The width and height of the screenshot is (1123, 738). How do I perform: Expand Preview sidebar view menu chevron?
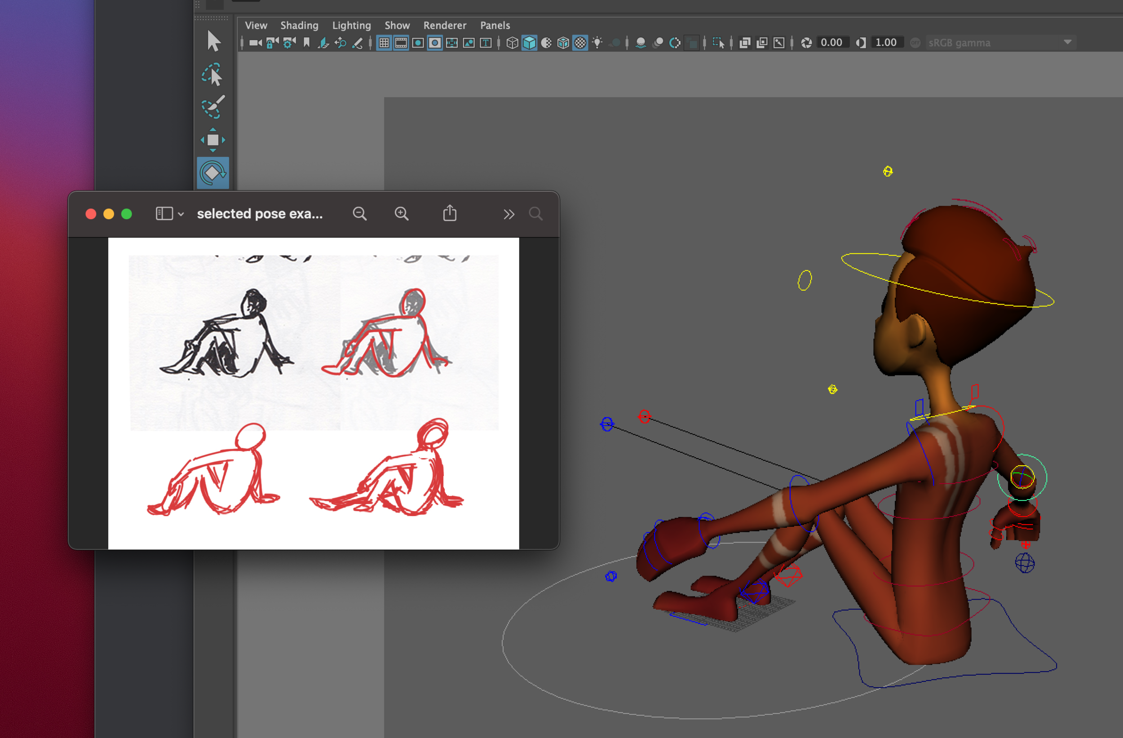[x=181, y=214]
